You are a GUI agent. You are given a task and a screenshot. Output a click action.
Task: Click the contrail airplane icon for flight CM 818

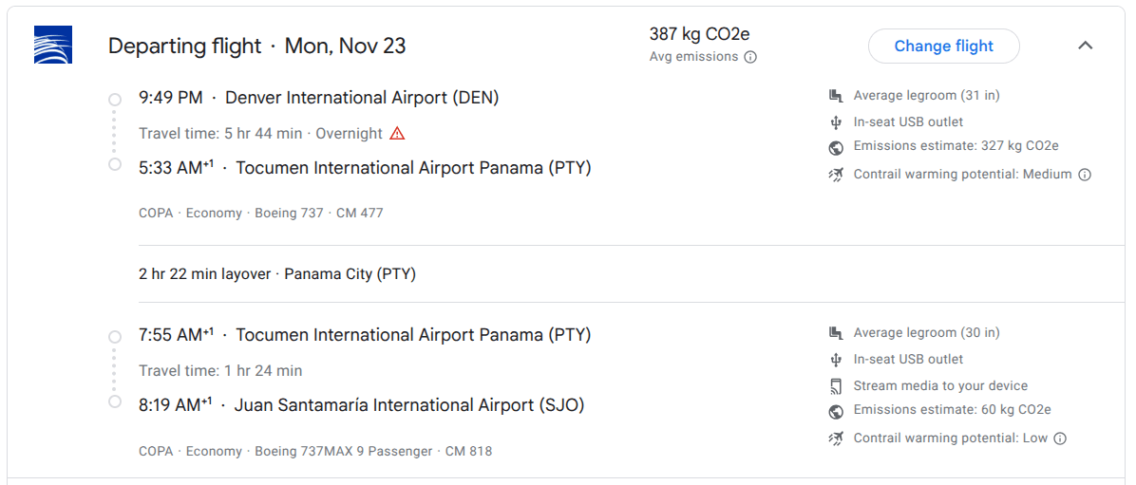[836, 438]
